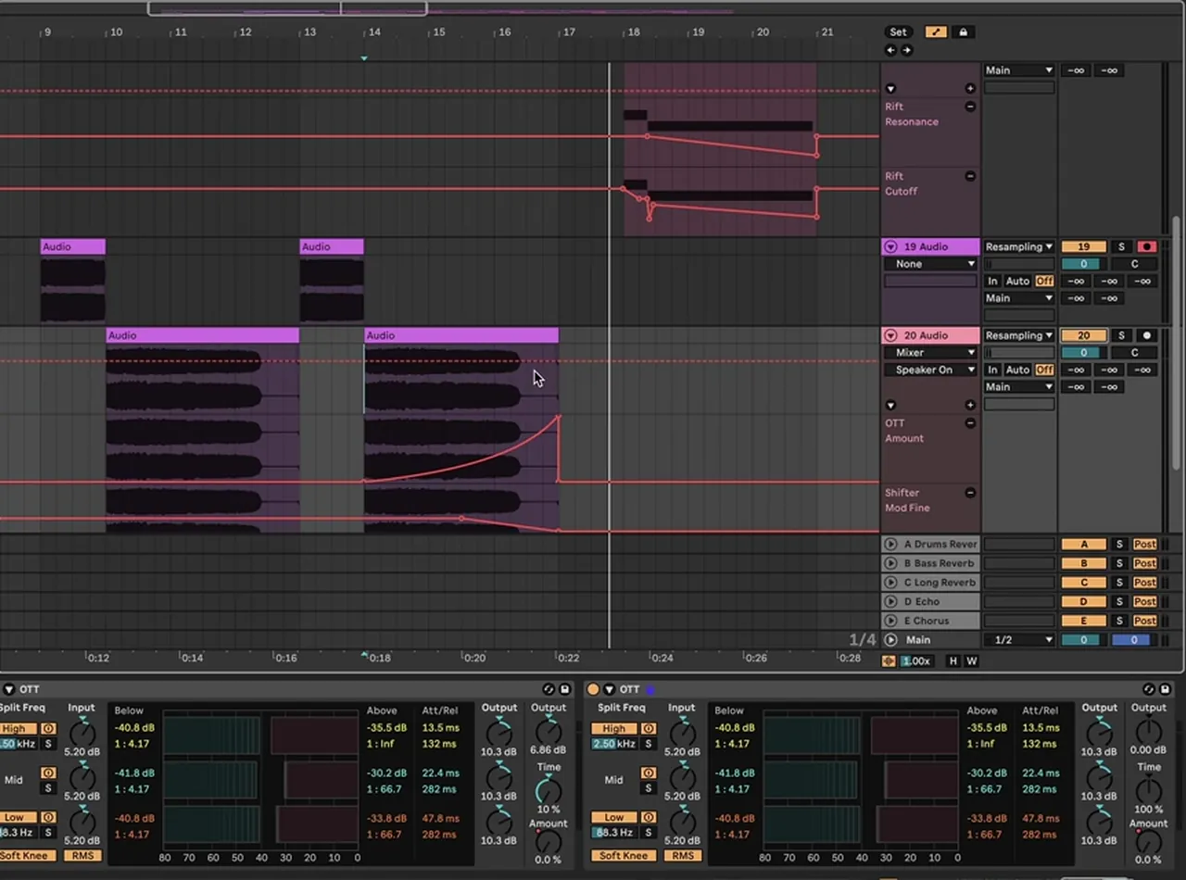Adjust the right OTT Amount knob

(1149, 842)
